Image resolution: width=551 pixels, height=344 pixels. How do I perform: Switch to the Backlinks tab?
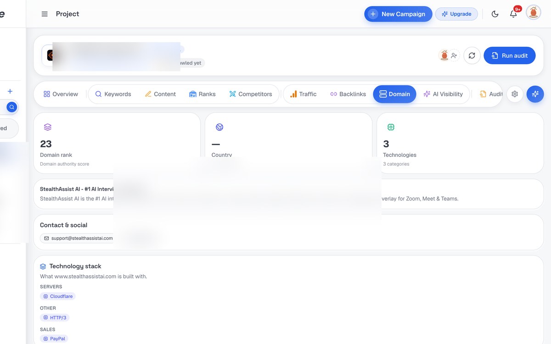coord(348,94)
